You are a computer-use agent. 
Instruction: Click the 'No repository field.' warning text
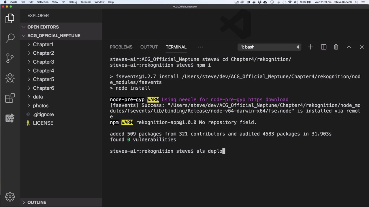pos(227,122)
